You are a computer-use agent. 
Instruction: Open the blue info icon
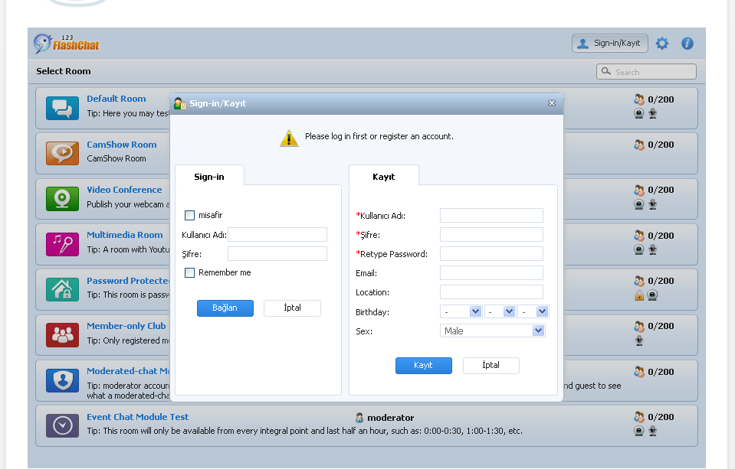(687, 44)
